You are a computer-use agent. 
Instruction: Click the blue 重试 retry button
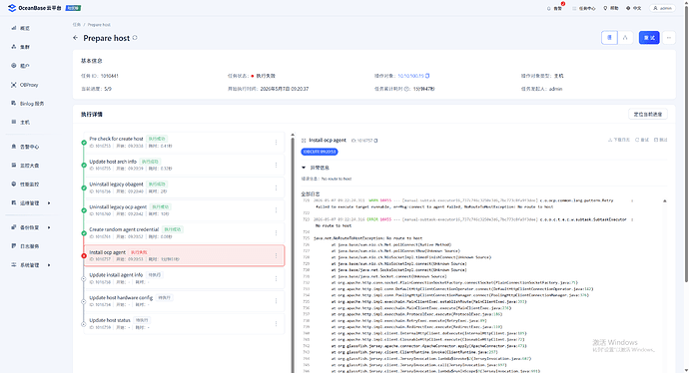tap(649, 38)
